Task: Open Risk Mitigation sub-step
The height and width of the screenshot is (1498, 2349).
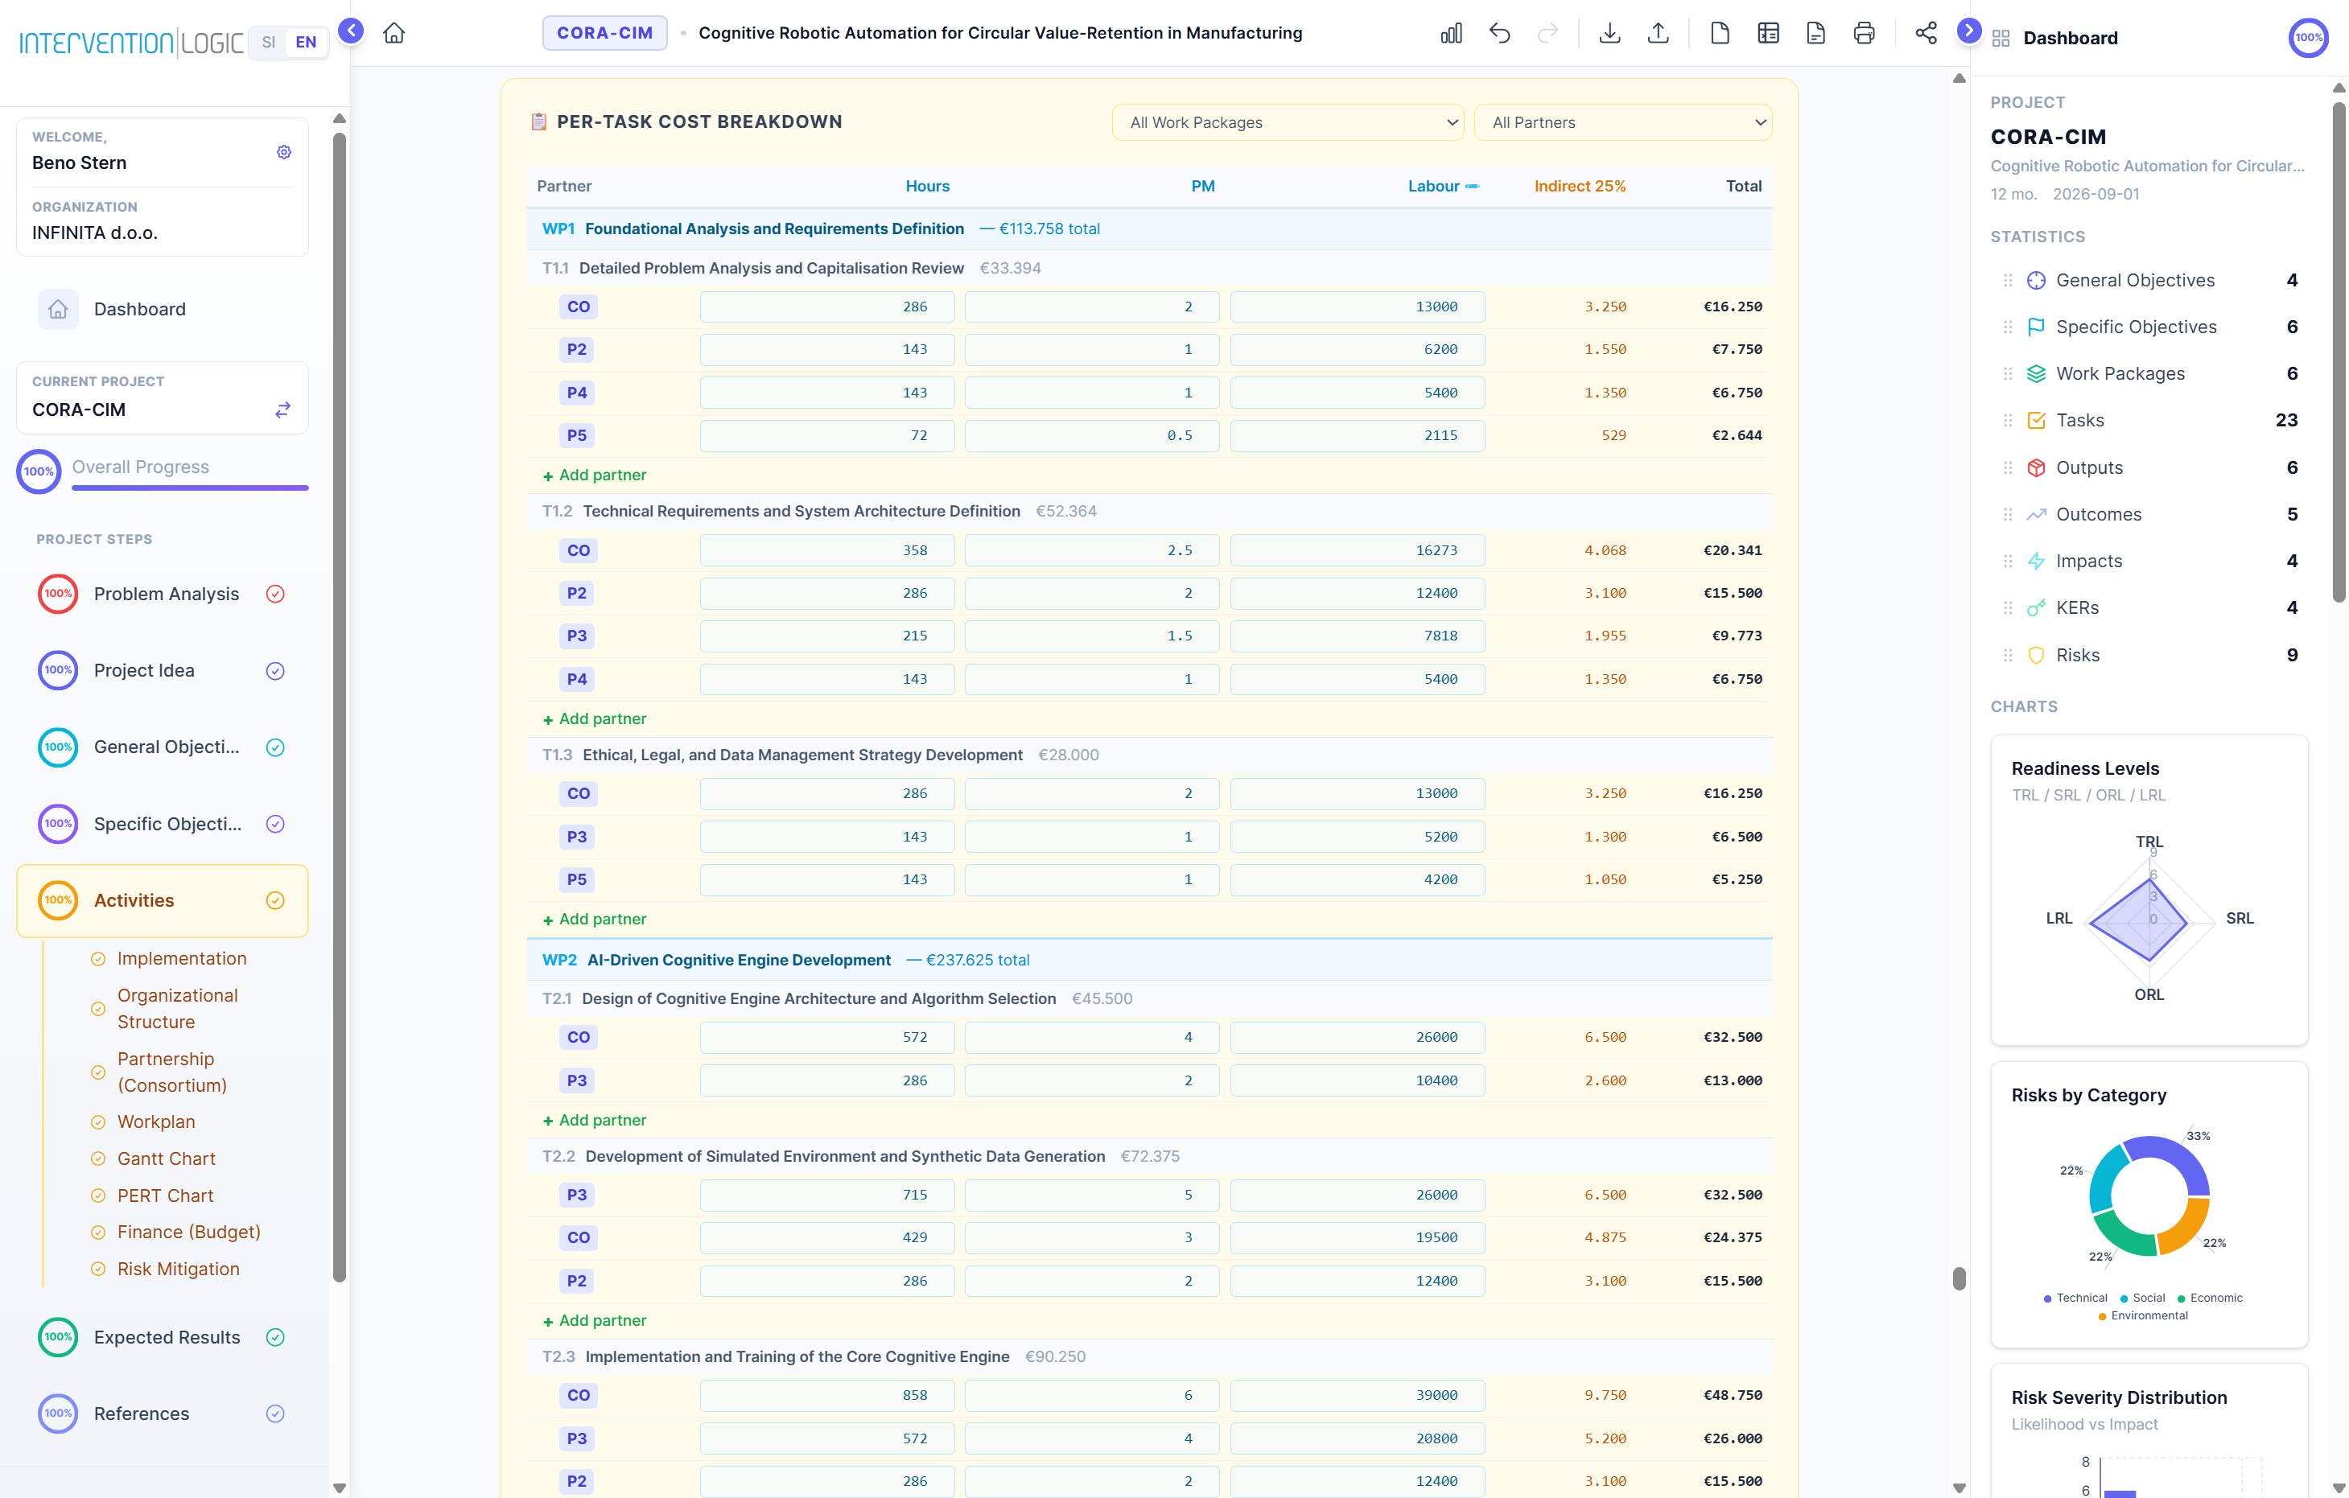Action: click(178, 1269)
